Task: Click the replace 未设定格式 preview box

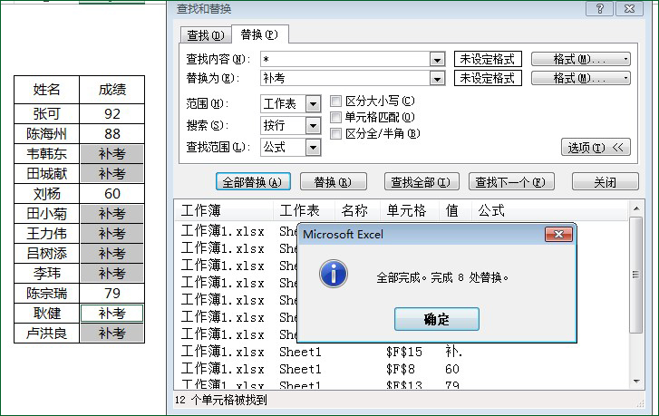Action: pos(488,78)
